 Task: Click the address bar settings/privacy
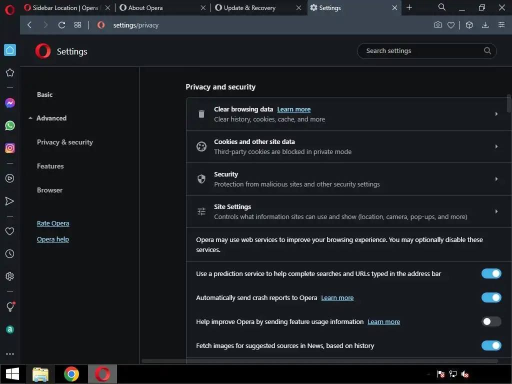135,25
